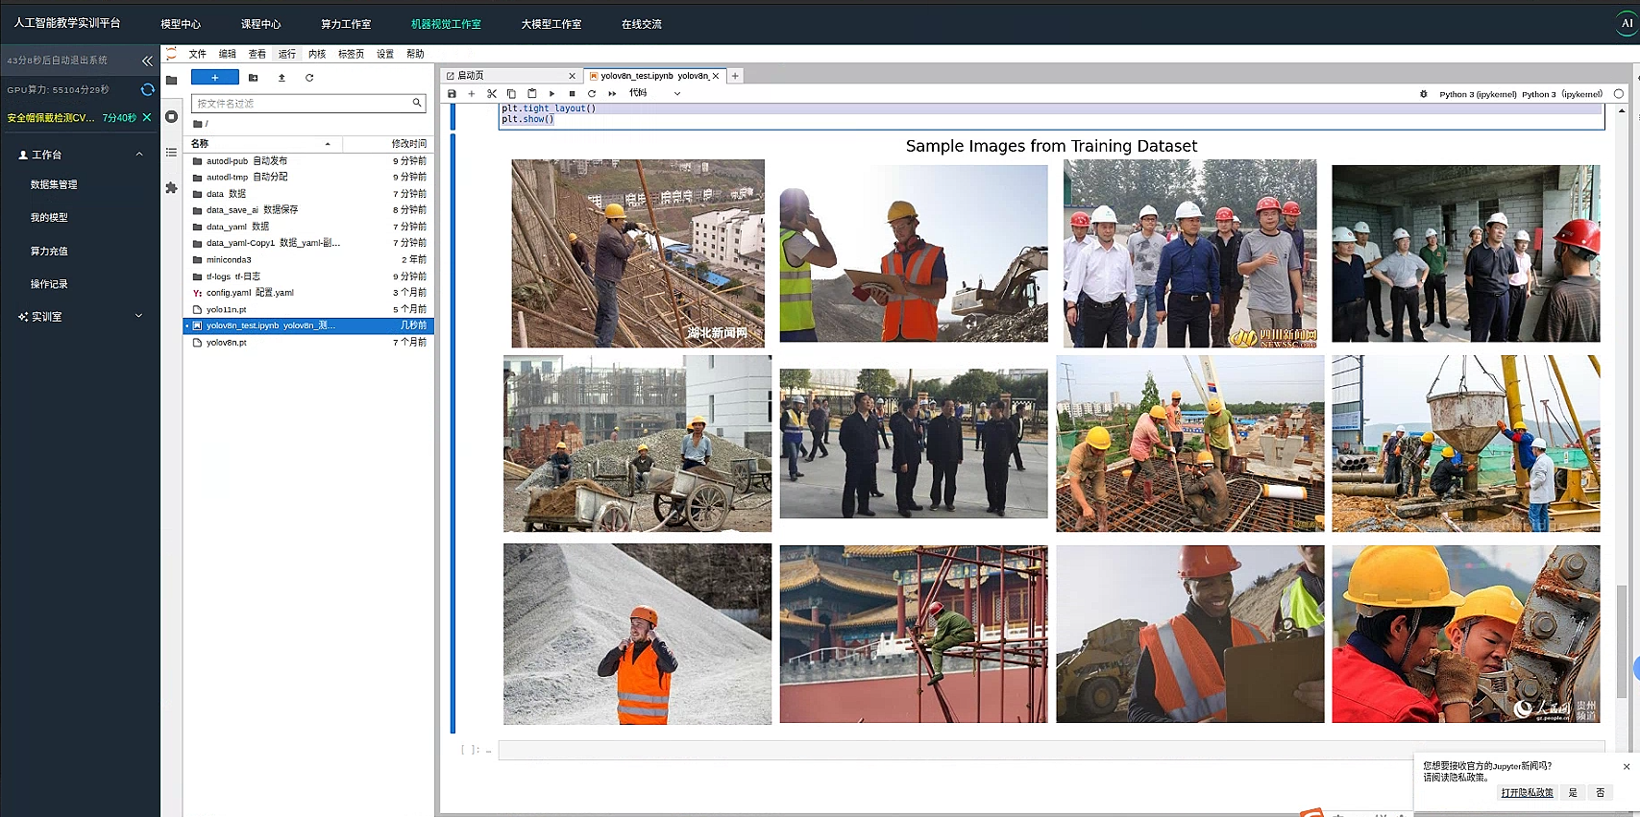Open the cell type dropdown showing 代码
Image resolution: width=1640 pixels, height=817 pixels.
654,94
